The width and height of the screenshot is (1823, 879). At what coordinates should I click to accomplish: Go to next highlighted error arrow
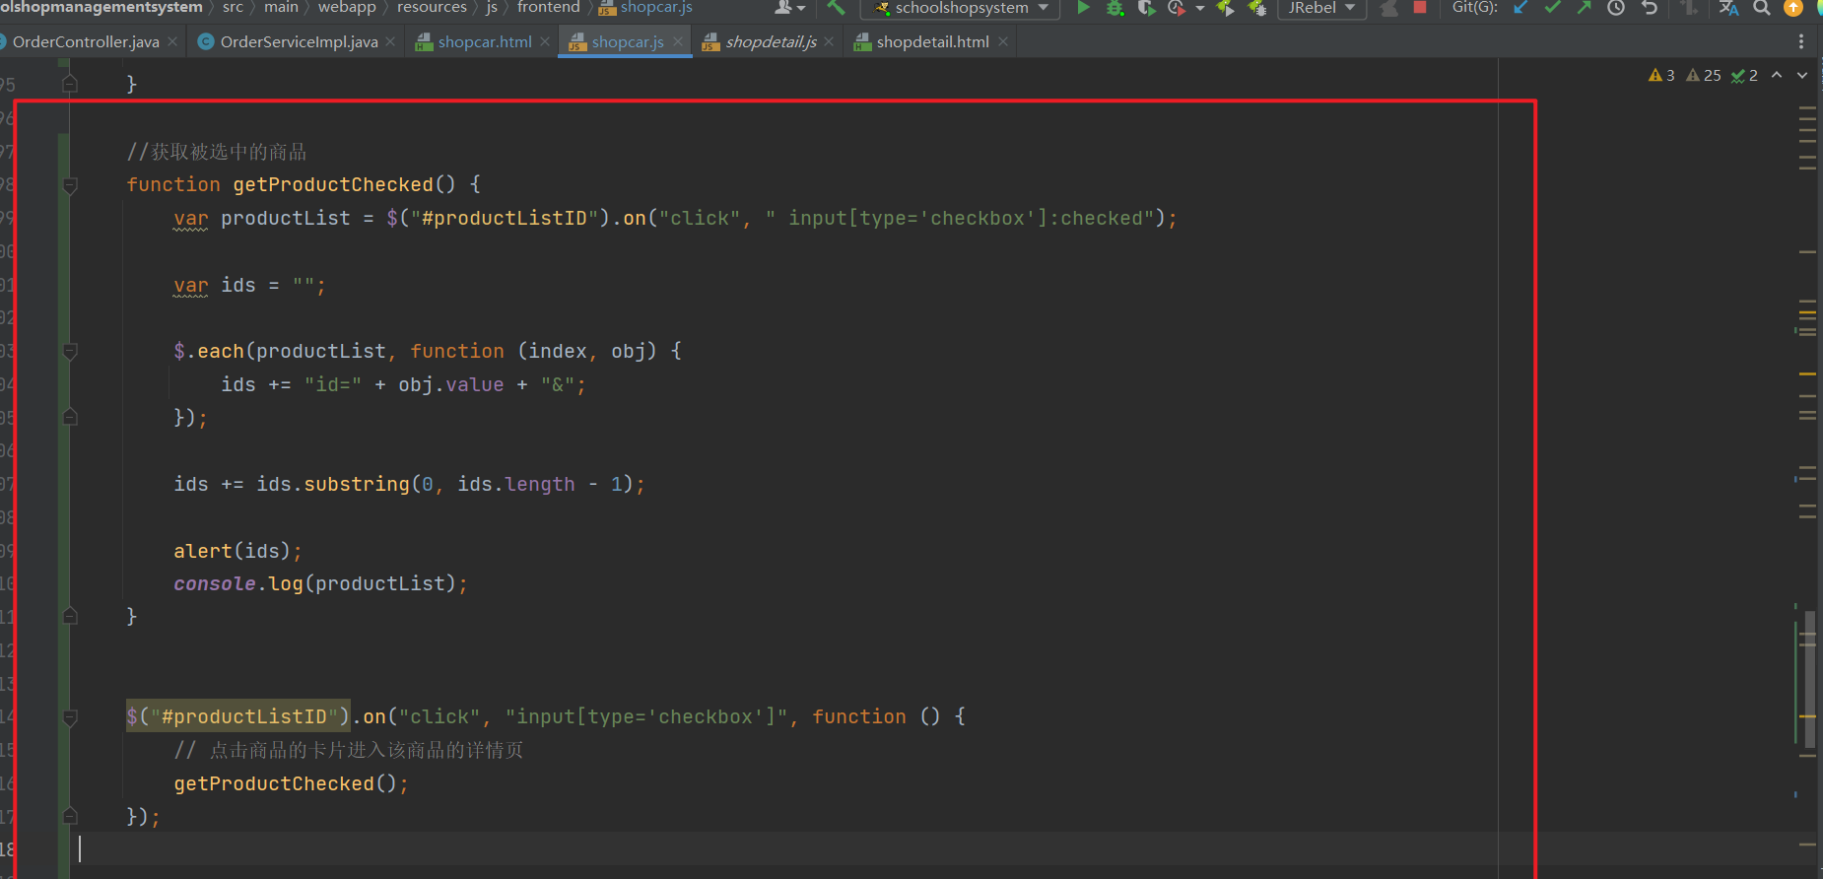tap(1802, 75)
